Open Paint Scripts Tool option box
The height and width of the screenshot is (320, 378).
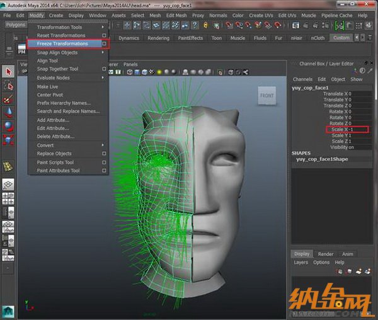[104, 163]
